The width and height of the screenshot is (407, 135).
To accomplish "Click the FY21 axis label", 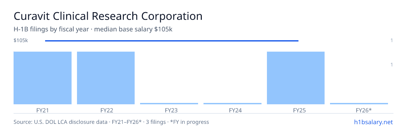I will pos(42,110).
